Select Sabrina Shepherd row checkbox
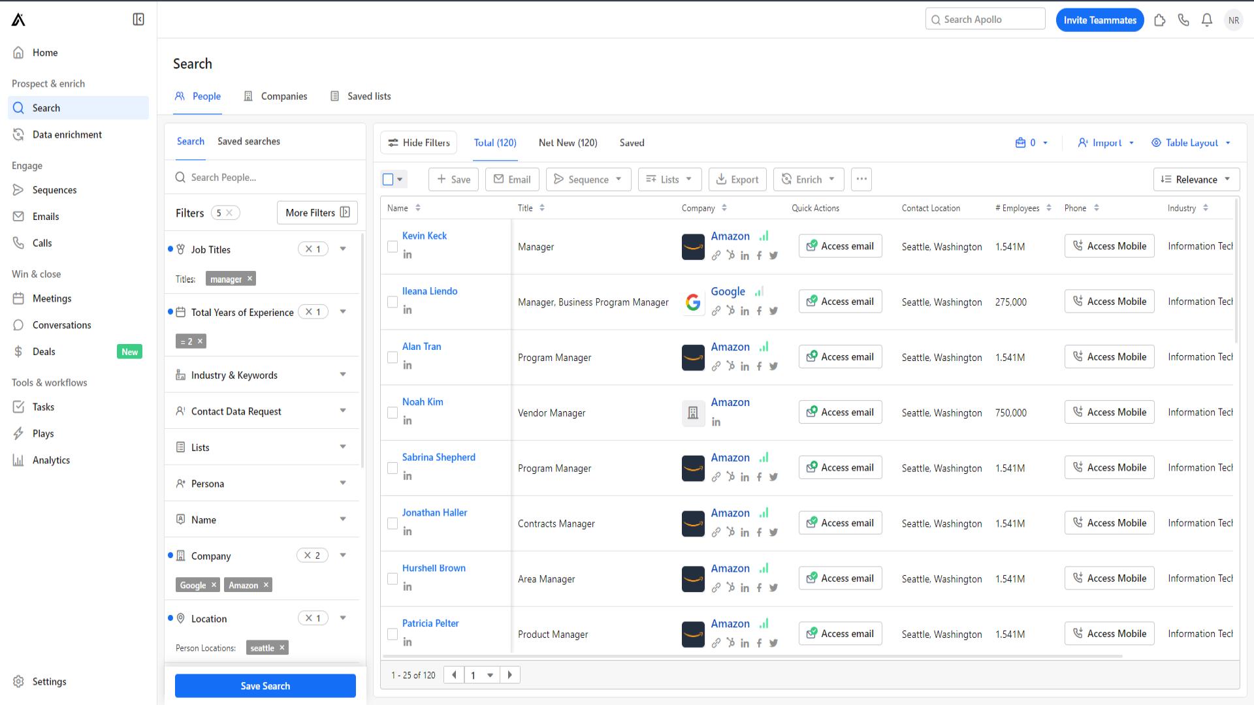 393,468
